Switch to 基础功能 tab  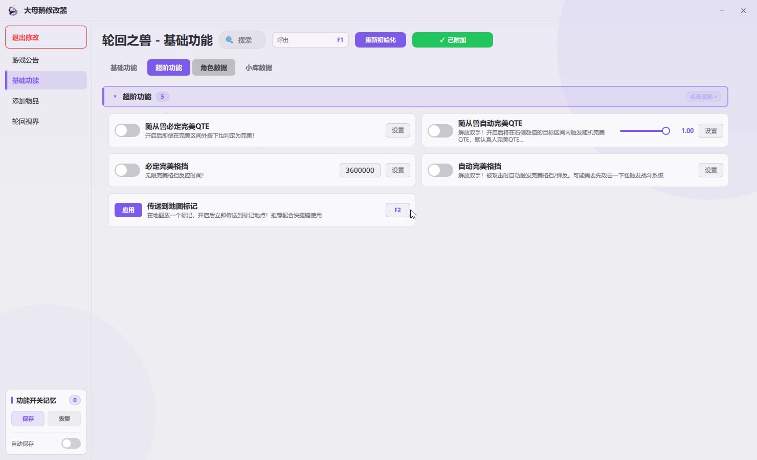124,67
